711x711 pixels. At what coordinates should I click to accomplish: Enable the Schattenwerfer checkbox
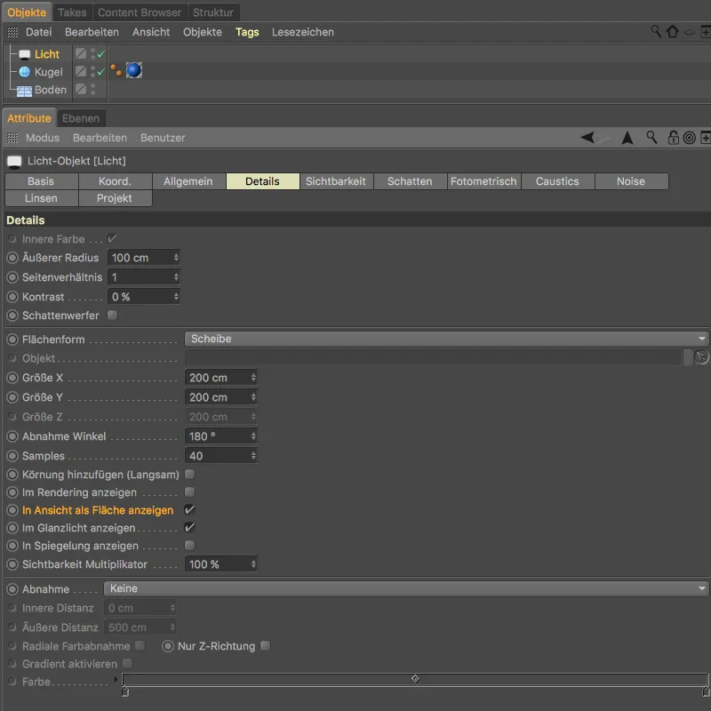[x=113, y=316]
